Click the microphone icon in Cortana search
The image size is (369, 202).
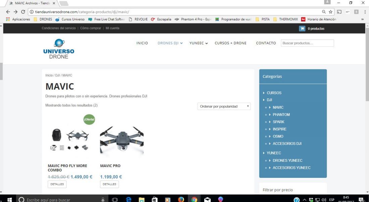tap(103, 200)
